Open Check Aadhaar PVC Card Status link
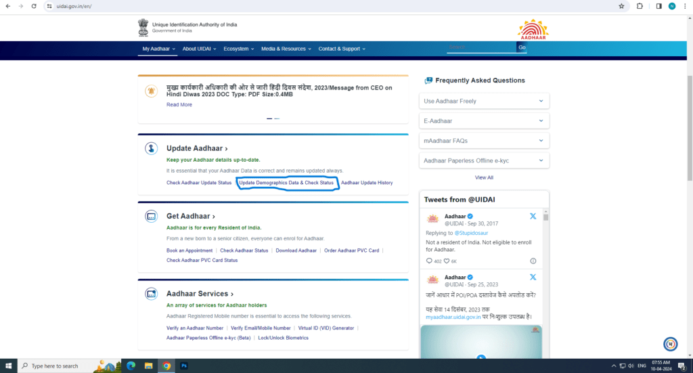 click(x=202, y=261)
